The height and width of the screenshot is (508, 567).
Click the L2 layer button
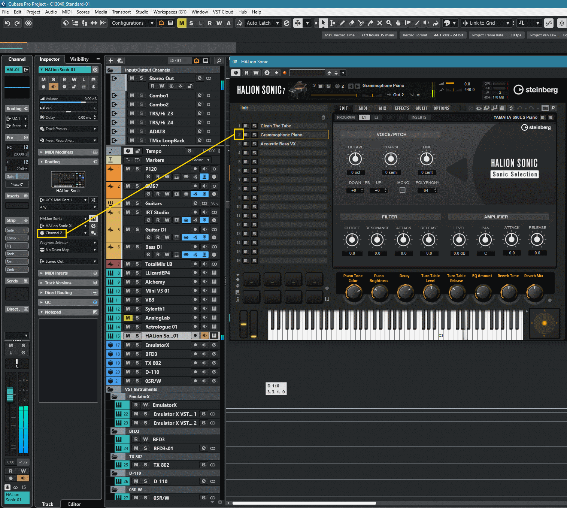click(x=376, y=118)
